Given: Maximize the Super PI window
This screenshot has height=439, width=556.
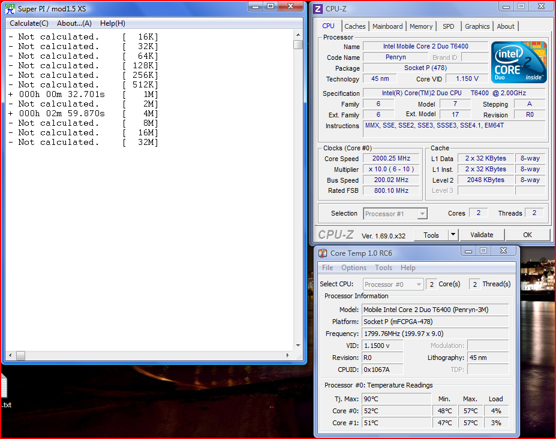Looking at the screenshot, I should [271, 7].
